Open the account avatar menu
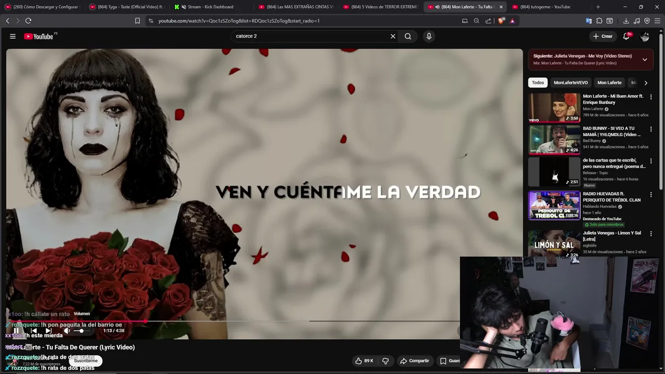The width and height of the screenshot is (665, 374). 645,36
